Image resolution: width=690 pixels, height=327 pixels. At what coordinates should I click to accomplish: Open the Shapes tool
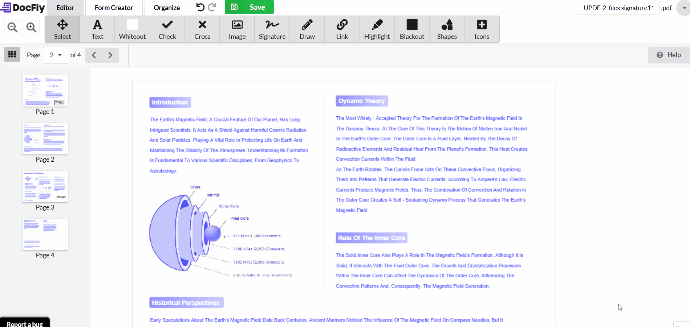tap(447, 29)
